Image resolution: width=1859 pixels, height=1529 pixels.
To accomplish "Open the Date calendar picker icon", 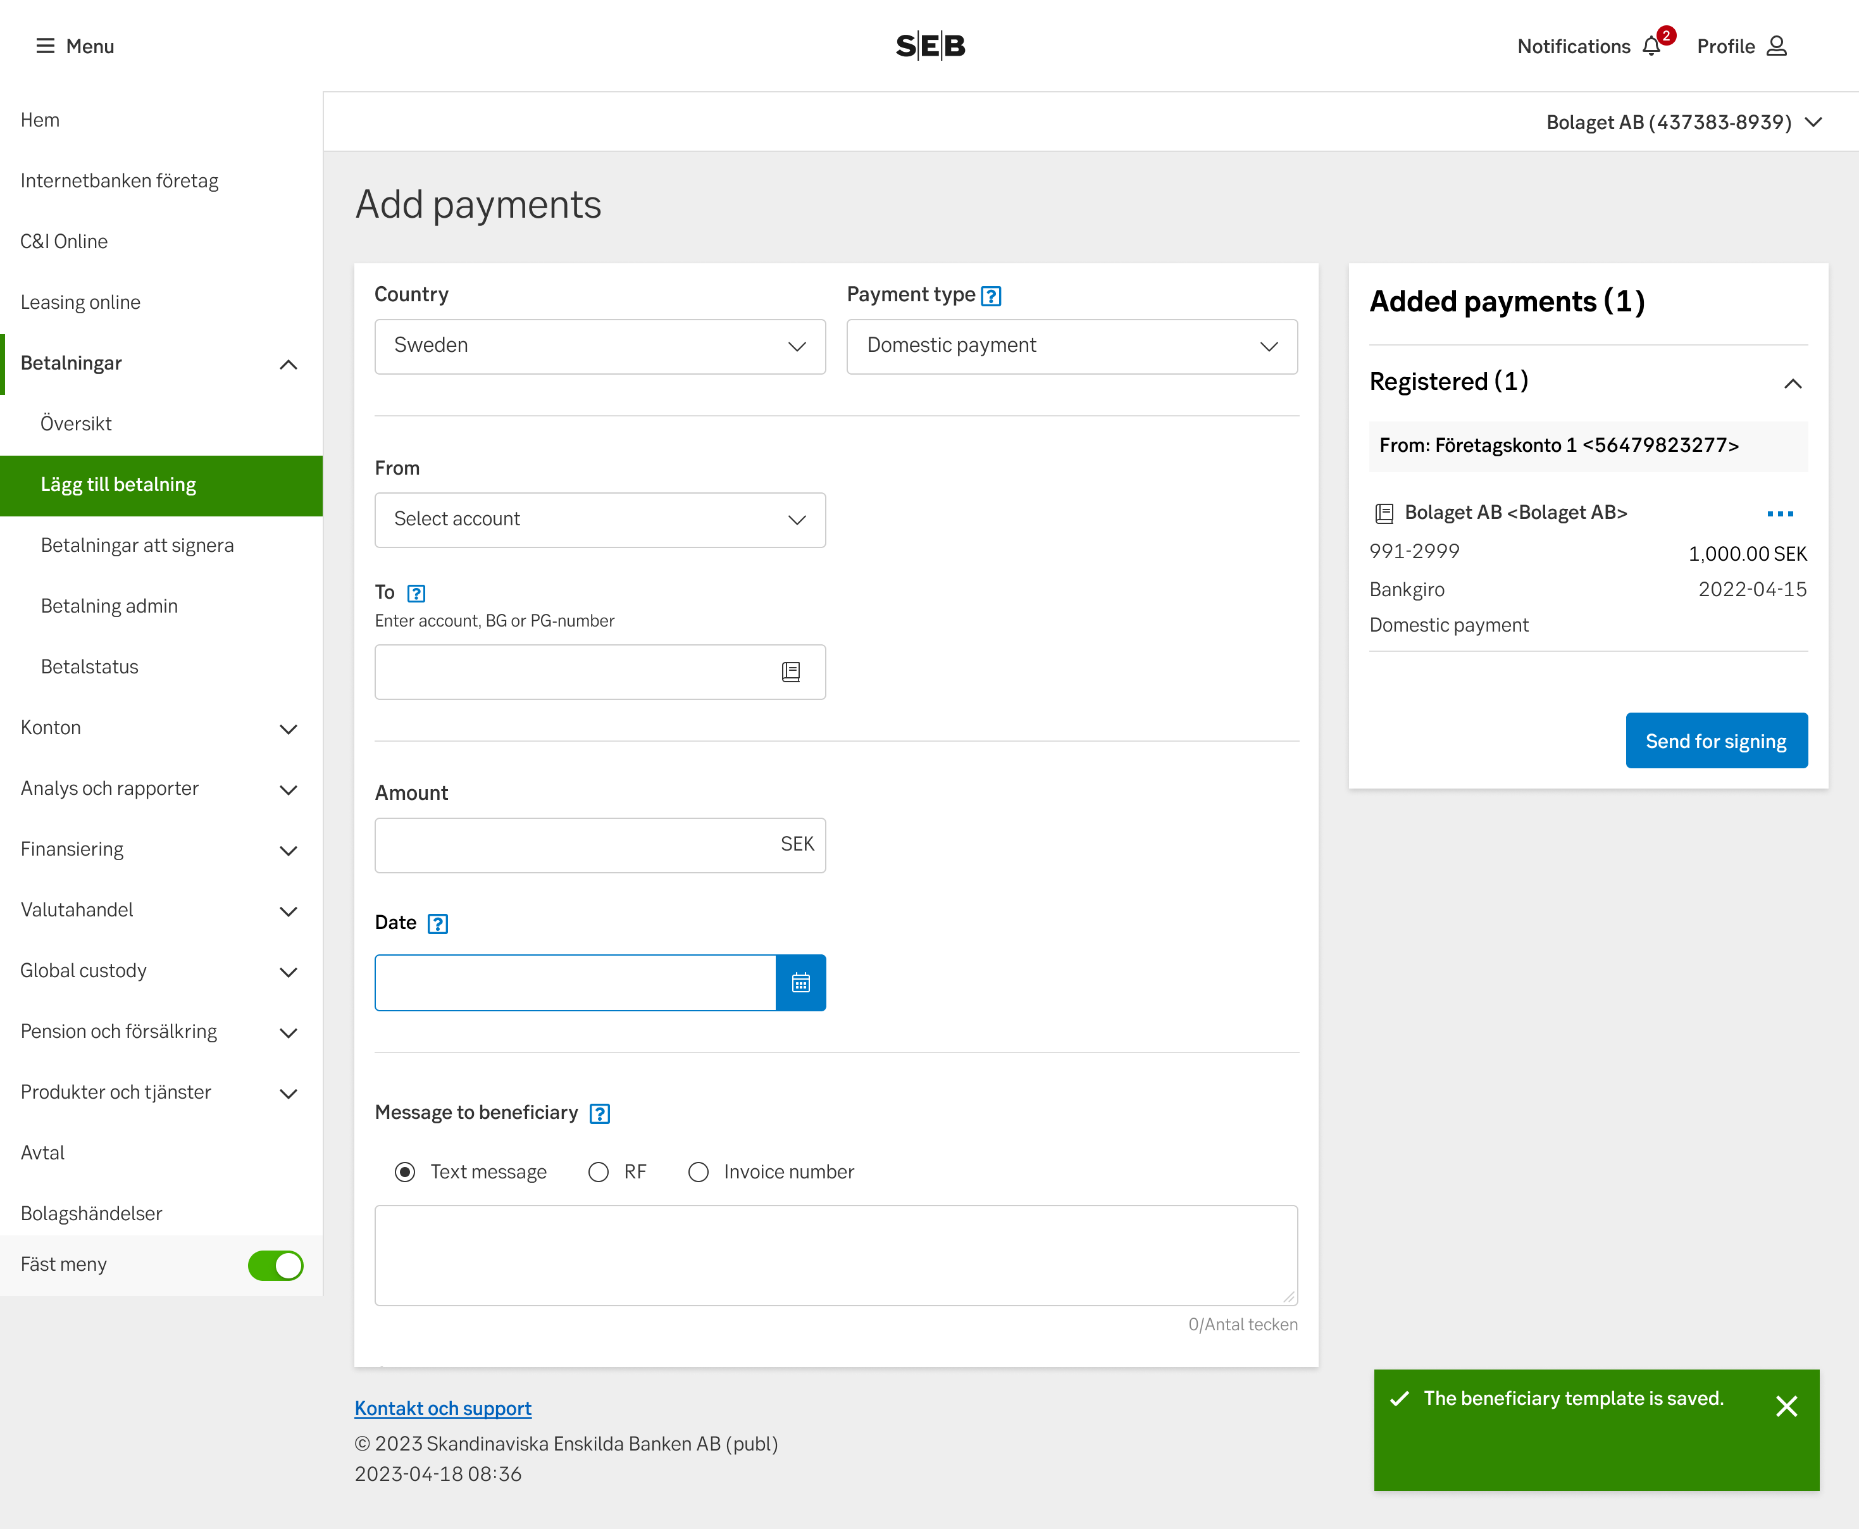I will tap(800, 983).
